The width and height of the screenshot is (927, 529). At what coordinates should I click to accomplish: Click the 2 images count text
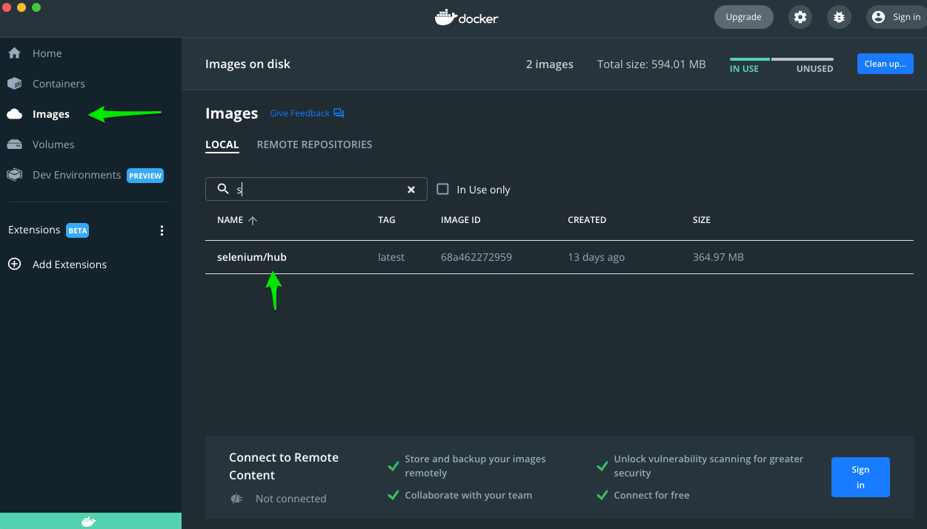(550, 64)
